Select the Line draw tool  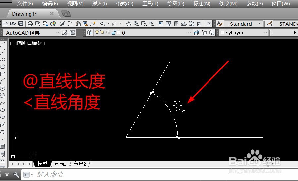(3, 45)
